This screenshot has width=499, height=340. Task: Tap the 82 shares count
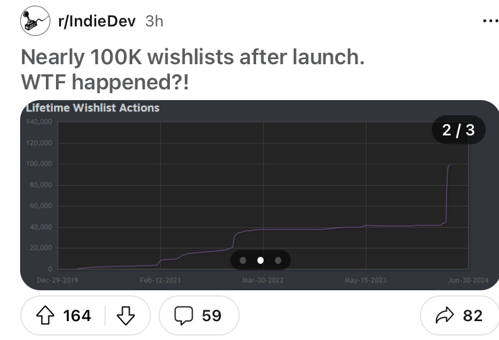click(473, 315)
